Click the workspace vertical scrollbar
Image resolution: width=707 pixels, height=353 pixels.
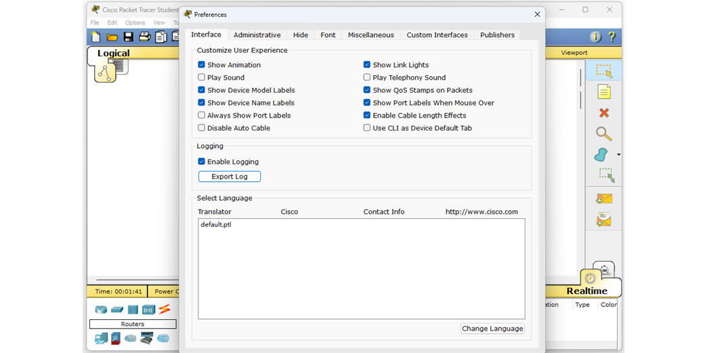(581, 89)
